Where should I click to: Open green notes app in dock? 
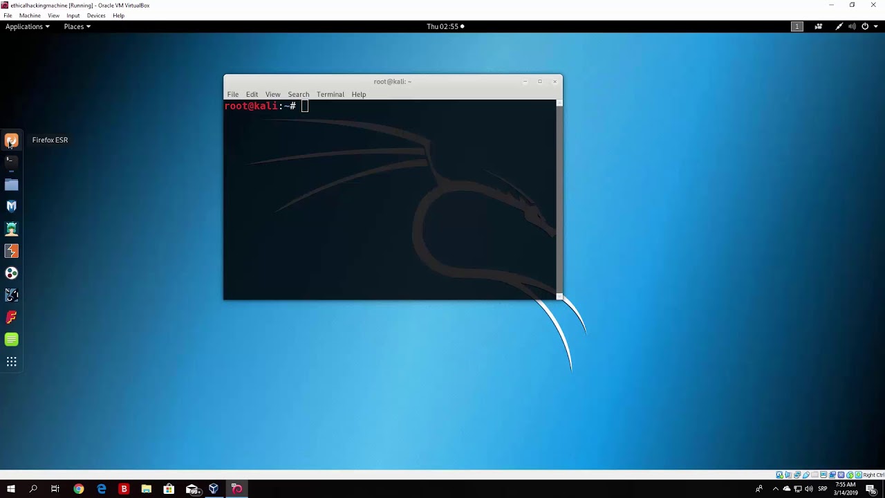(11, 340)
